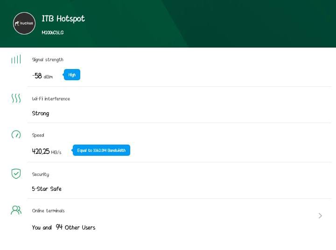Click the M2006C3LG device name
This screenshot has width=336, height=250.
[x=52, y=33]
